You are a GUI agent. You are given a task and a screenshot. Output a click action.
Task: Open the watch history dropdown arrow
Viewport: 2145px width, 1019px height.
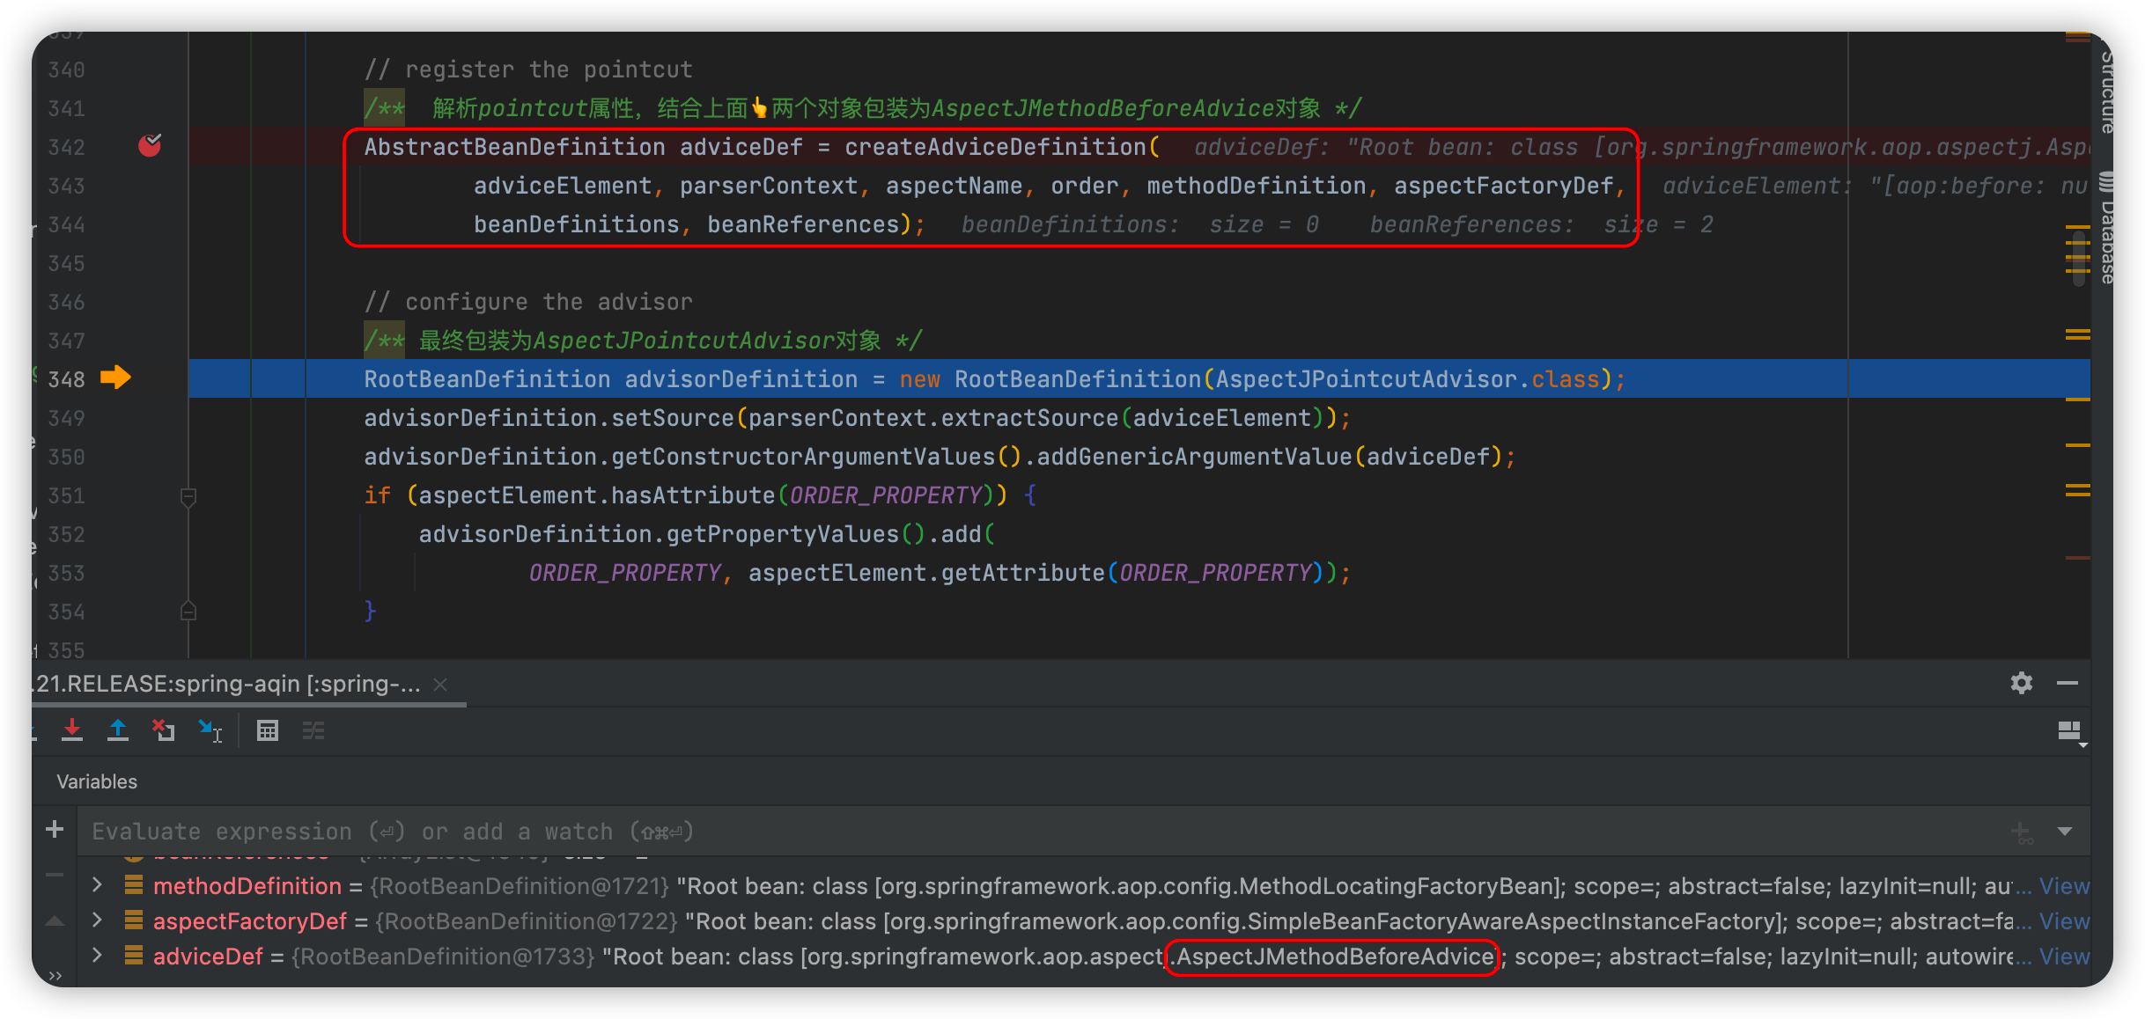2065,831
